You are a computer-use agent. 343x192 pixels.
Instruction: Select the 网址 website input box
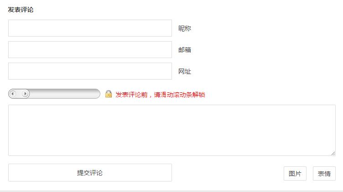(90, 71)
